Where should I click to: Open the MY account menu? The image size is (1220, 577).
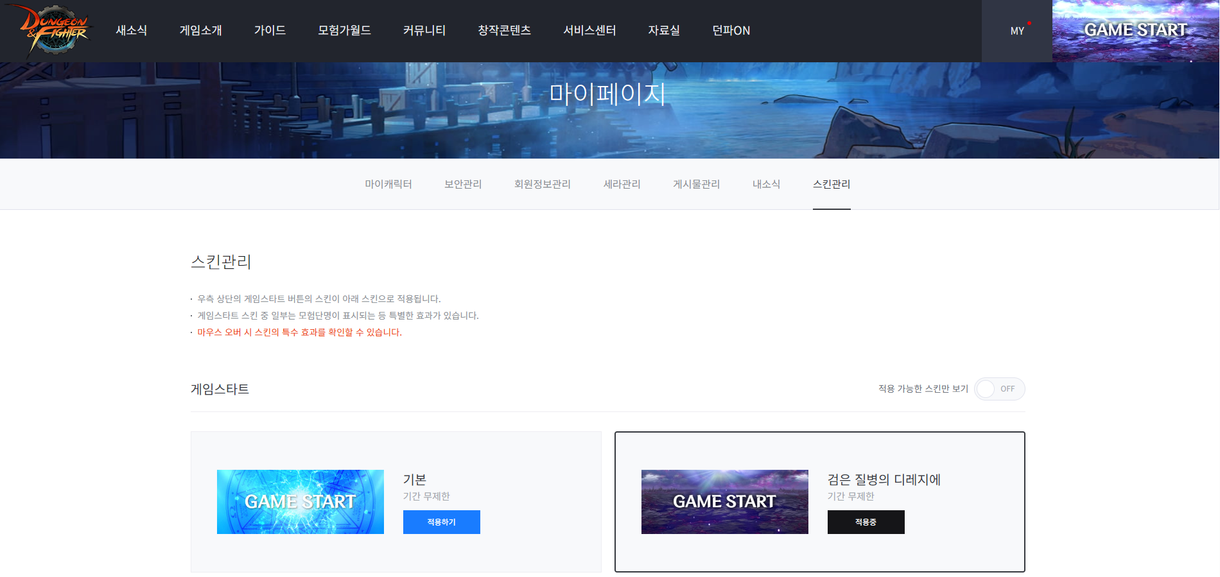pos(1017,31)
